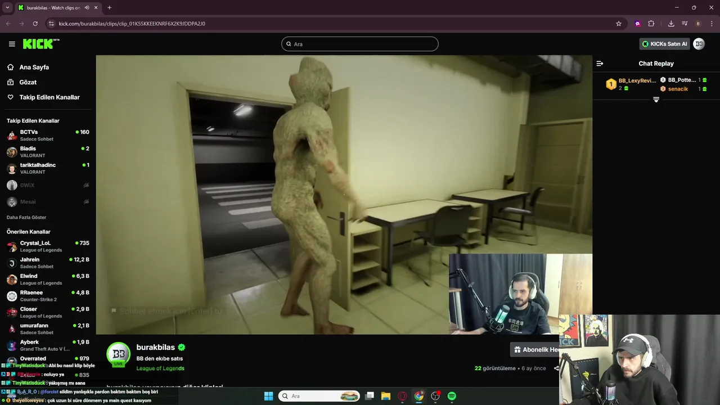Screen dimensions: 720x405
Task: Open the tab search dropdown arrow
Action: pyautogui.click(x=7, y=8)
